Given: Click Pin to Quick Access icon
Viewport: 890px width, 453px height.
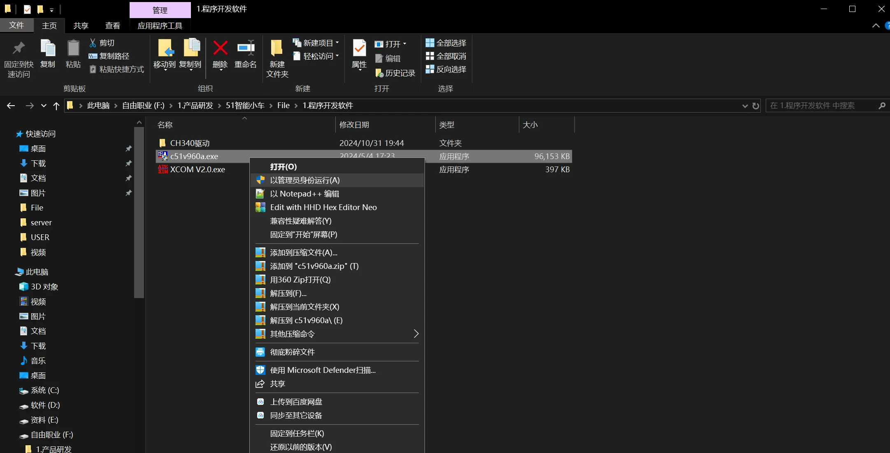Looking at the screenshot, I should coord(19,49).
